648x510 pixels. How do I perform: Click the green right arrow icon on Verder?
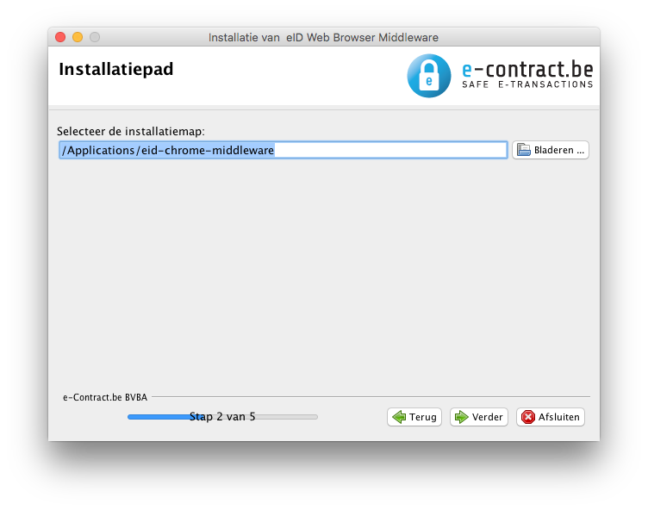tap(462, 417)
